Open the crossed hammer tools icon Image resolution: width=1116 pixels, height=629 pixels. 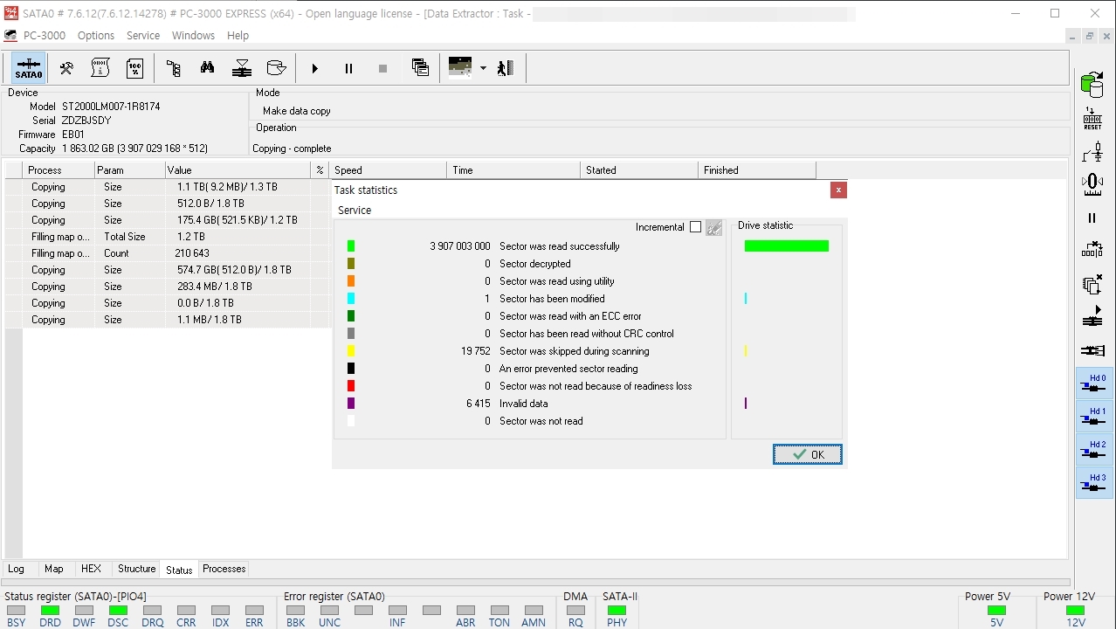(66, 68)
